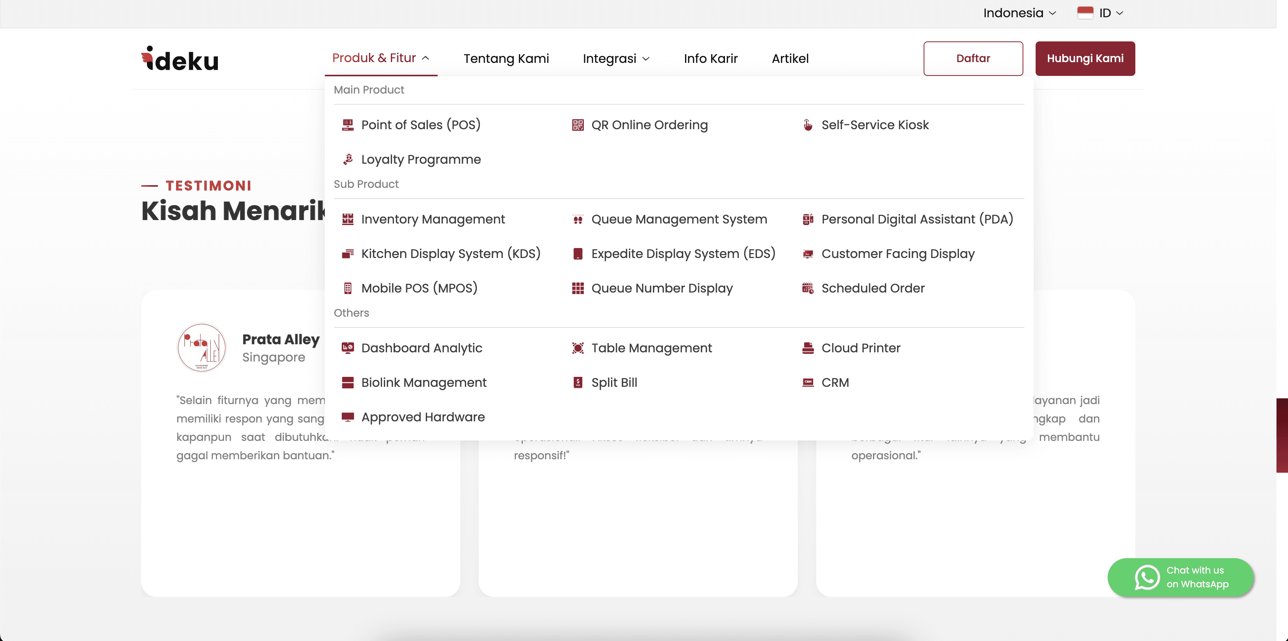Click the Mobile POS phone icon

(348, 288)
